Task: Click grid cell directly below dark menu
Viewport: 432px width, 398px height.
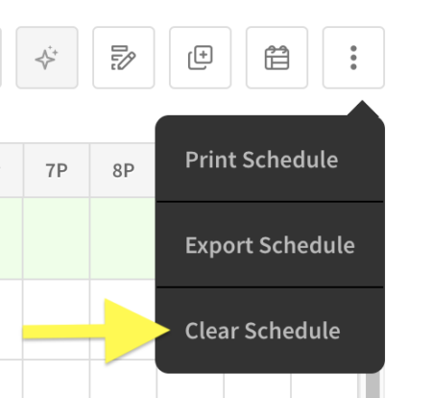Action: 190,386
